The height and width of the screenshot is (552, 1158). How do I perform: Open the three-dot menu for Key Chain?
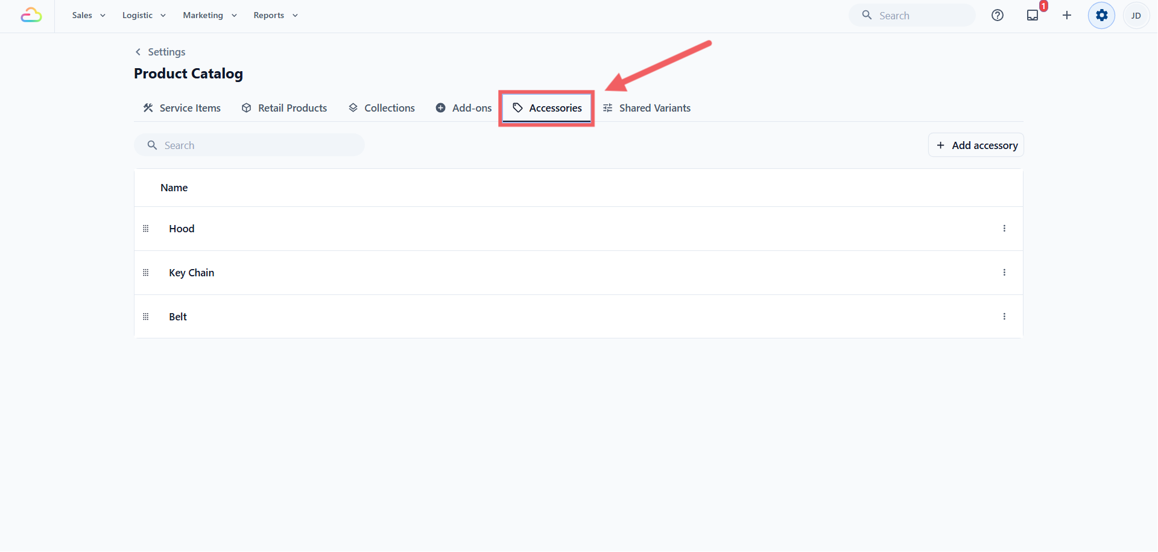[x=1004, y=273]
